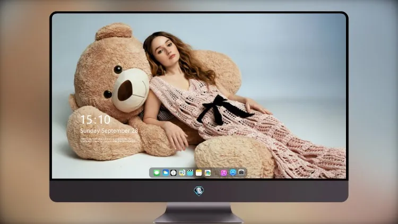Open the Photos gallery icon in the dock
The width and height of the screenshot is (398, 224).
(x=207, y=173)
